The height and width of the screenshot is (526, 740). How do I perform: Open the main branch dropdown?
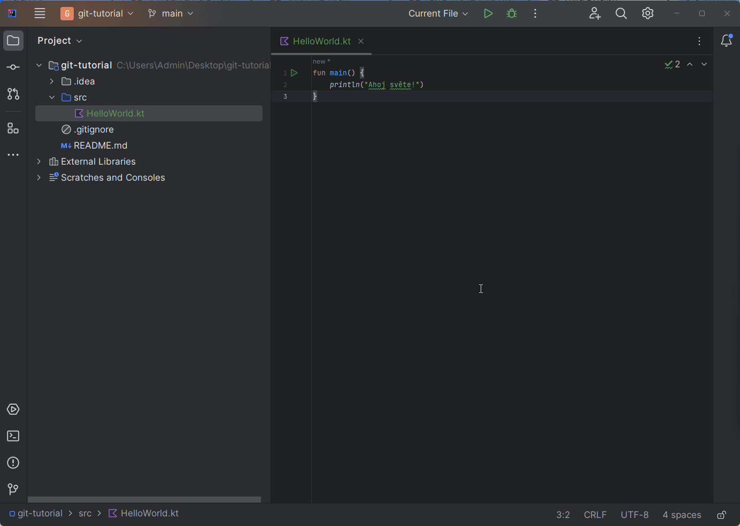(171, 14)
